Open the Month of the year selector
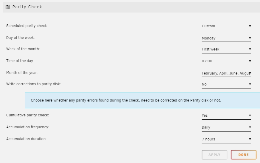The width and height of the screenshot is (260, 163). 226,73
